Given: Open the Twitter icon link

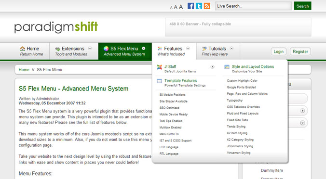Looking at the screenshot, I should (199, 6).
